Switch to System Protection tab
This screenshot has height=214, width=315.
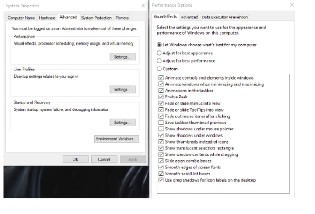point(96,18)
